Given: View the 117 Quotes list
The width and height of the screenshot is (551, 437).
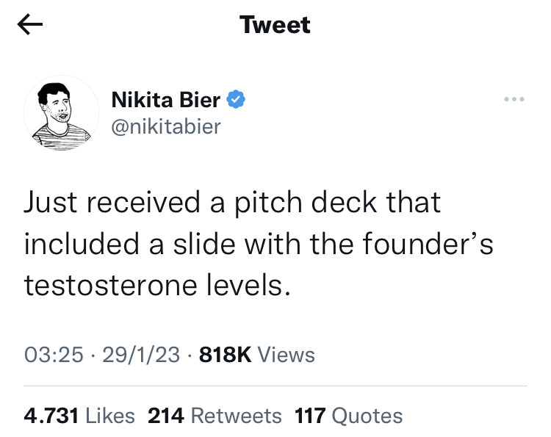Looking at the screenshot, I should (348, 416).
